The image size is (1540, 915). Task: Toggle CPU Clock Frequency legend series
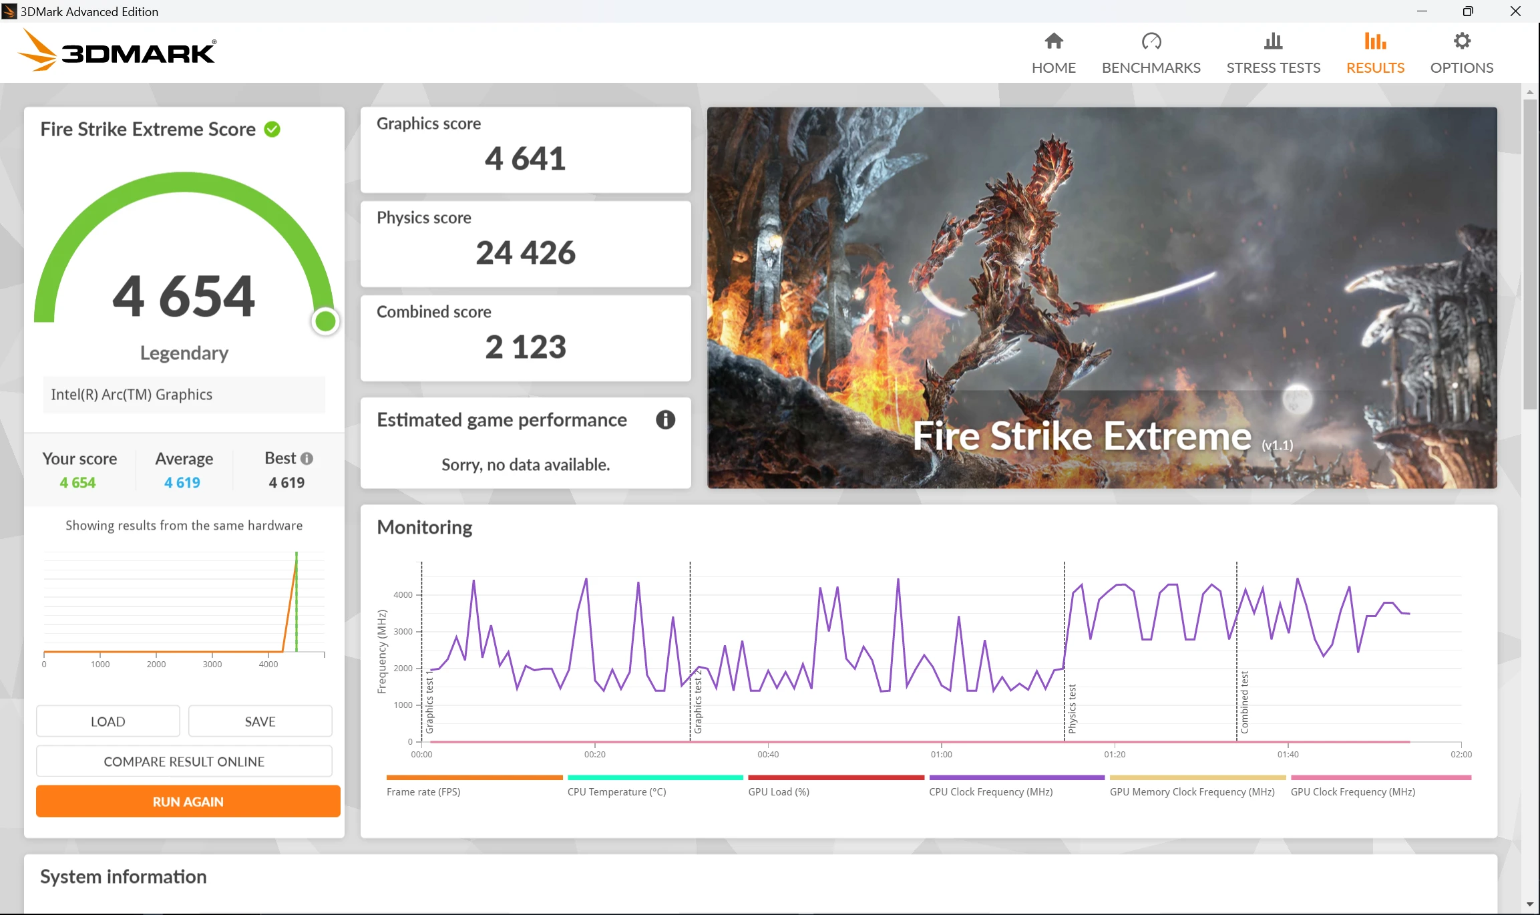tap(990, 791)
